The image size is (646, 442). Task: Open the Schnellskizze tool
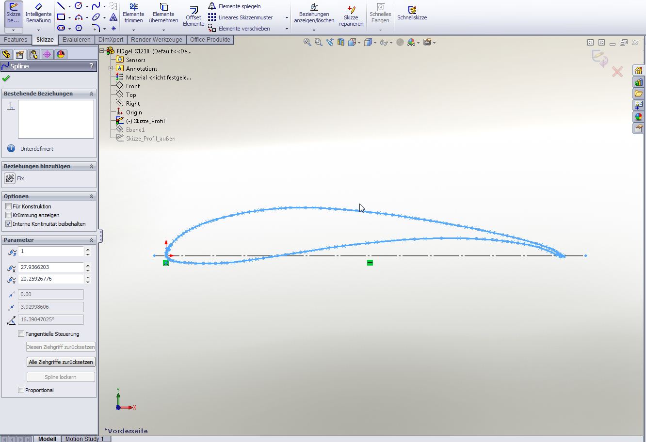tap(412, 13)
